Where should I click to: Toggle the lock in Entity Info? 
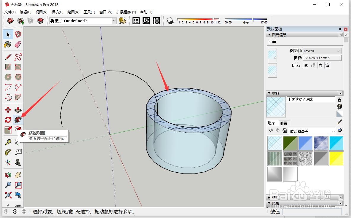[x=313, y=65]
